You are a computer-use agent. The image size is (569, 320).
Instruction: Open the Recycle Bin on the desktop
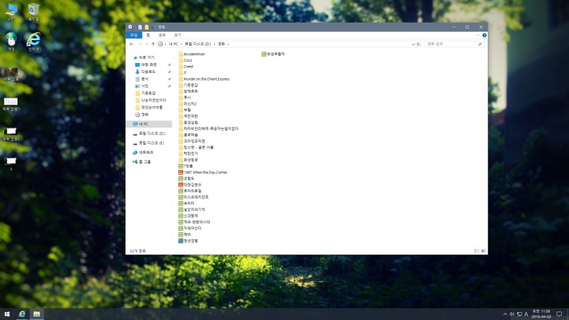[33, 10]
